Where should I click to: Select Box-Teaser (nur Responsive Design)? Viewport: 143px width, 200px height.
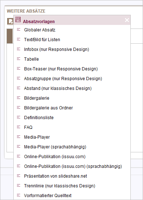pyautogui.click(x=61, y=69)
